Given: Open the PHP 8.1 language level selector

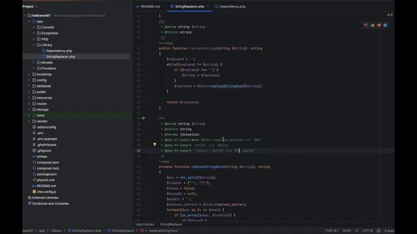Looking at the screenshot, I should tap(332, 231).
